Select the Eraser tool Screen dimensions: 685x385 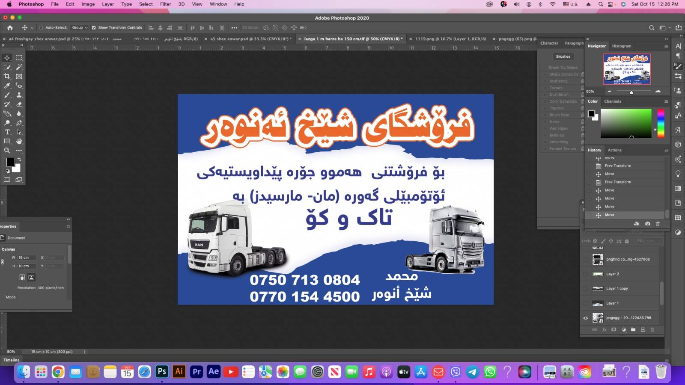[19, 104]
